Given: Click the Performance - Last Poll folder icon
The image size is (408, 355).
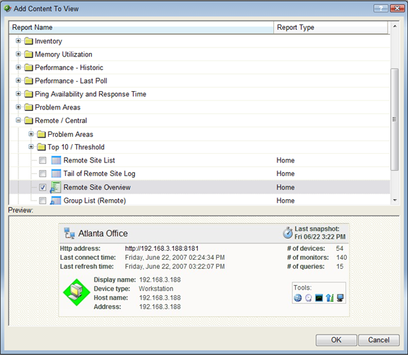Looking at the screenshot, I should (x=29, y=81).
